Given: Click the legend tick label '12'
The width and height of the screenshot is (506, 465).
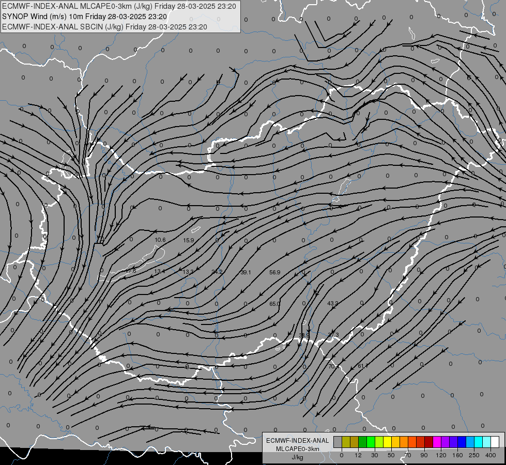Looking at the screenshot, I should (358, 455).
